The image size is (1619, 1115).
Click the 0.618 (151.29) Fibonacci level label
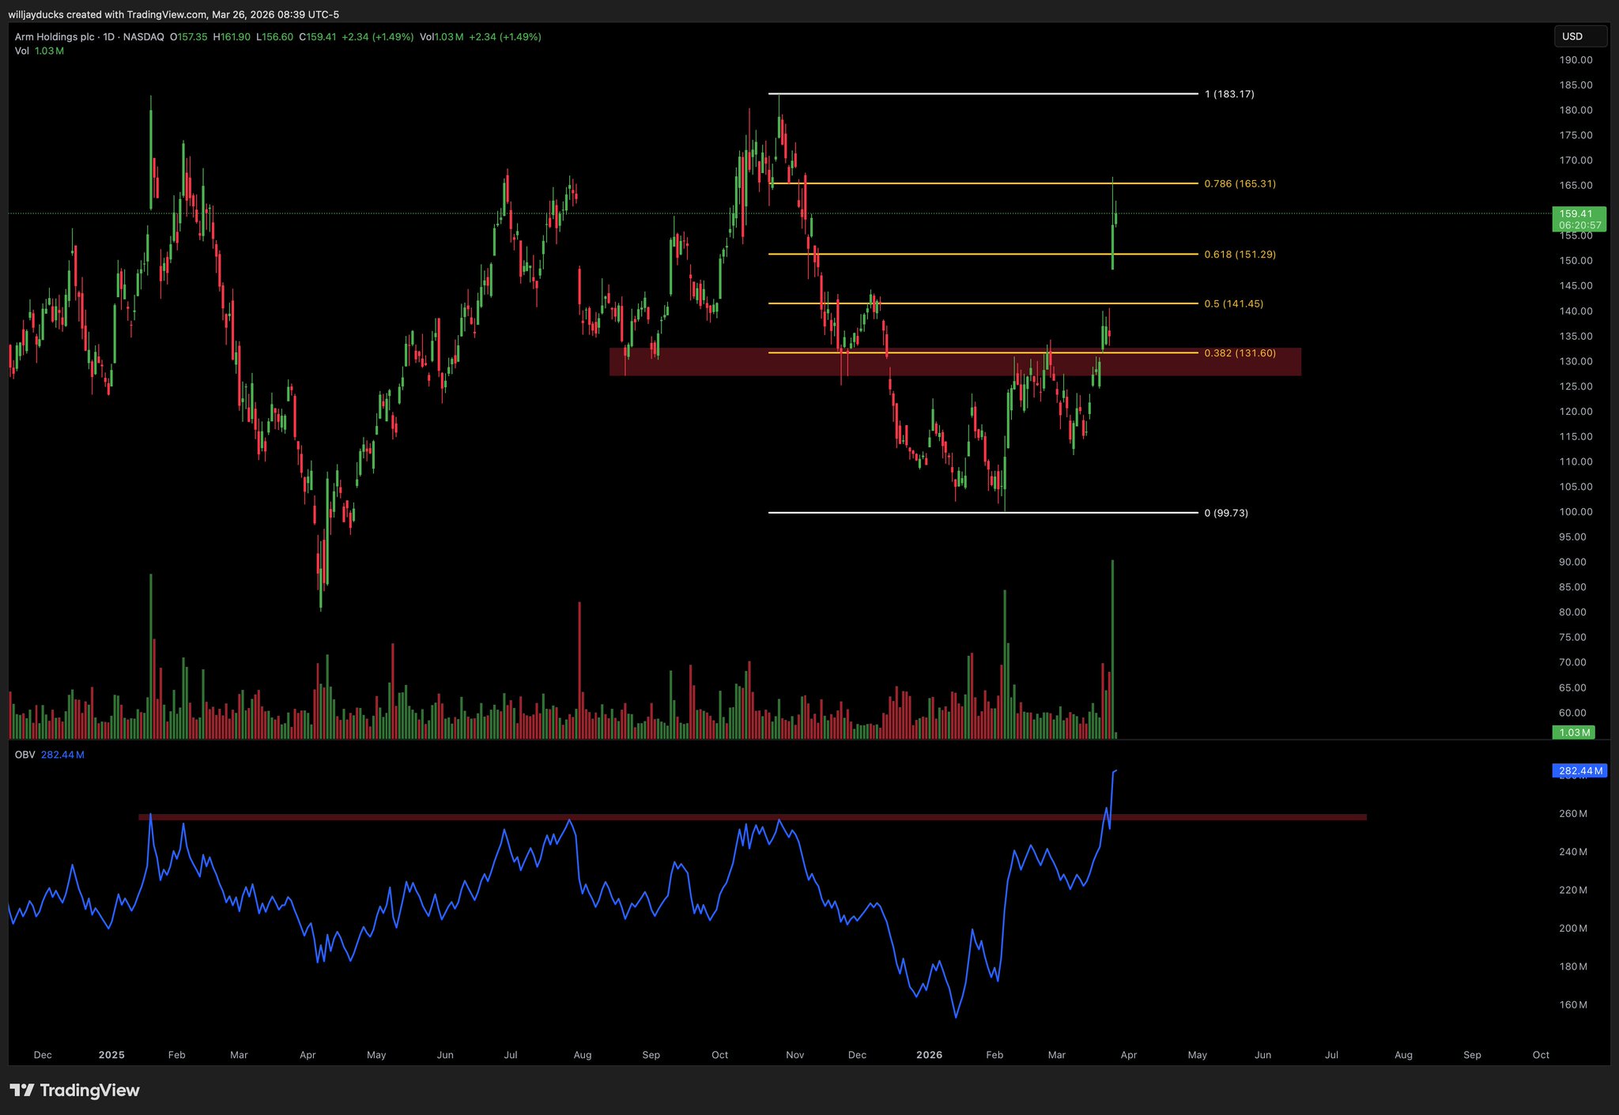coord(1240,254)
